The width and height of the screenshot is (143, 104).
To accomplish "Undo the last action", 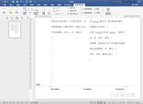I will click(21, 2).
